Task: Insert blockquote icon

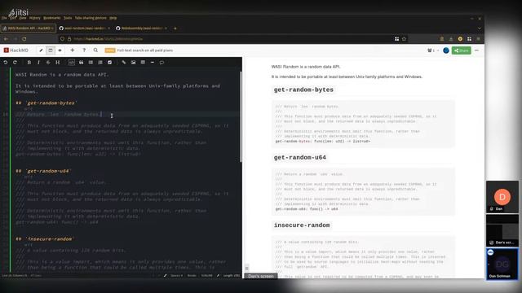Action: pos(81,62)
